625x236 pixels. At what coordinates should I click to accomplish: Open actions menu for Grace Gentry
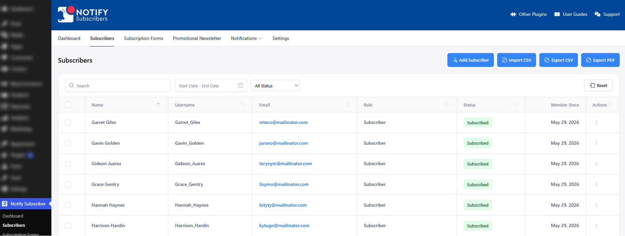coord(596,185)
